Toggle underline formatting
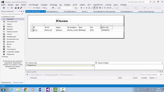The image size is (164, 92). [x=87, y=8]
